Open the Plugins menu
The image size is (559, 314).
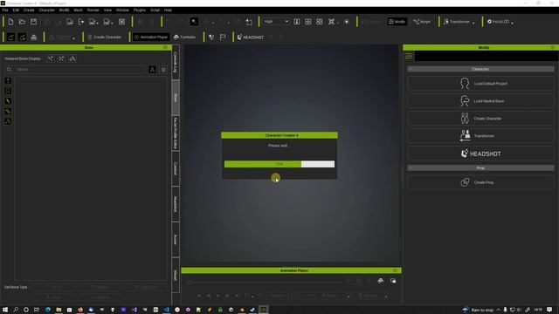[x=140, y=10]
